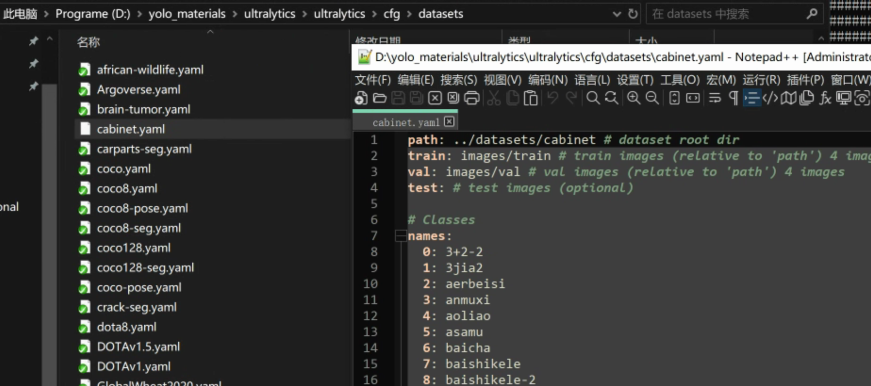
Task: Collapse the names fold marker at line 7
Action: (401, 236)
